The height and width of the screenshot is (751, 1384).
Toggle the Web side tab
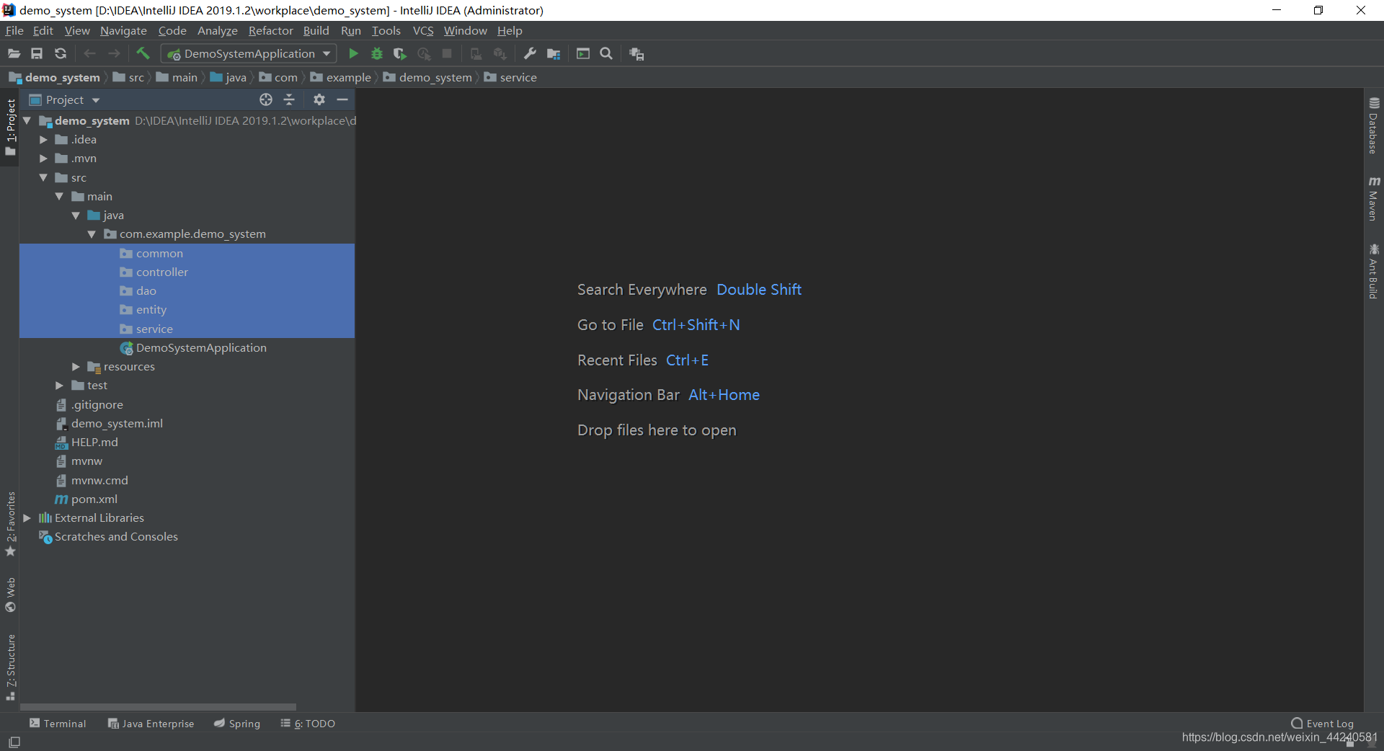coord(11,595)
